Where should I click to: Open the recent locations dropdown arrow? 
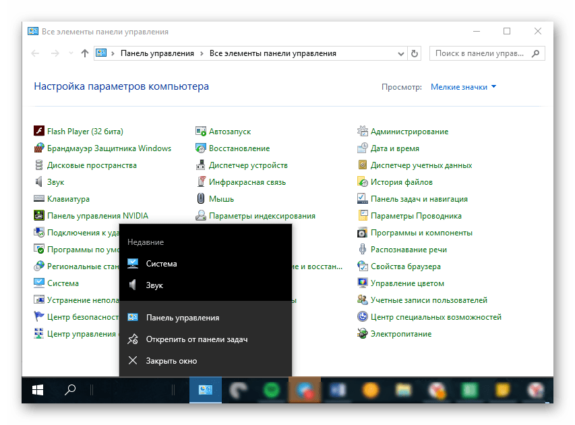click(71, 53)
